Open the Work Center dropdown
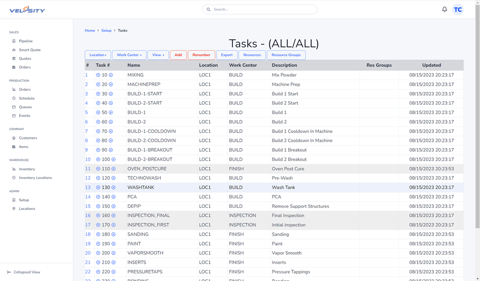 tap(129, 55)
